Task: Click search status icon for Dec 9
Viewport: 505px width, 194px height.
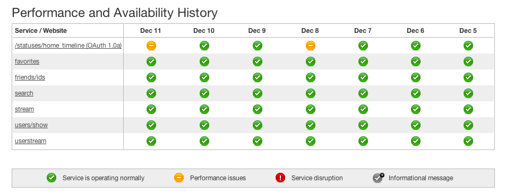Action: coord(258,93)
